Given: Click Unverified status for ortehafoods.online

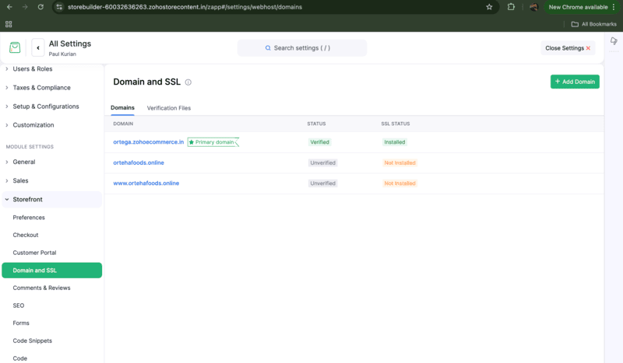Looking at the screenshot, I should (x=322, y=162).
